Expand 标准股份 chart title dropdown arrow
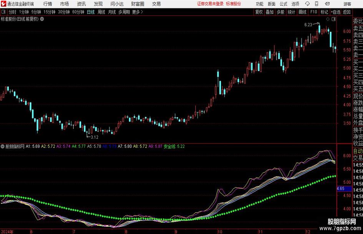The height and width of the screenshot is (234, 363). [x=42, y=19]
